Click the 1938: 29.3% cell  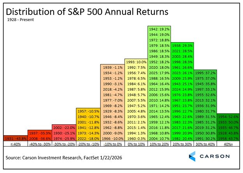(x=184, y=45)
